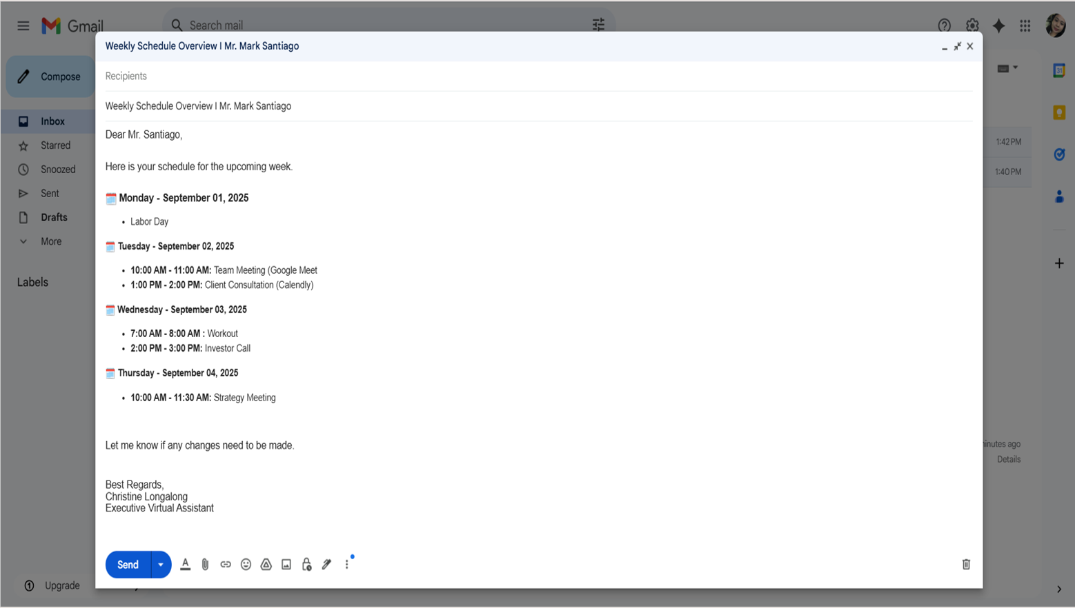This screenshot has height=608, width=1075.
Task: Open Gmail settings gear
Action: tap(972, 26)
